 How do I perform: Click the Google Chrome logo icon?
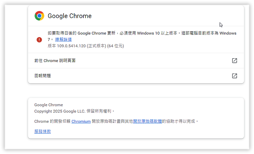coord(39,16)
